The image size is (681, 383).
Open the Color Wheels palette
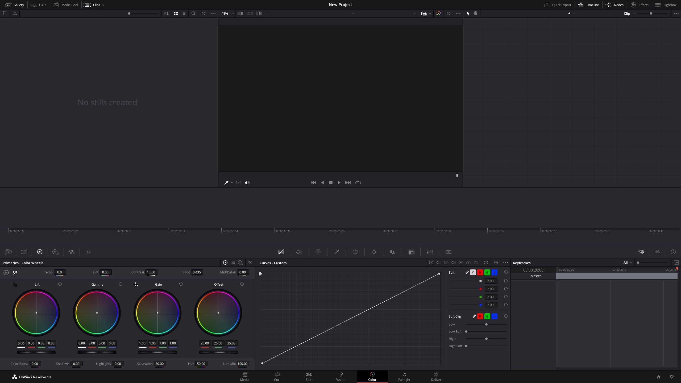40,252
